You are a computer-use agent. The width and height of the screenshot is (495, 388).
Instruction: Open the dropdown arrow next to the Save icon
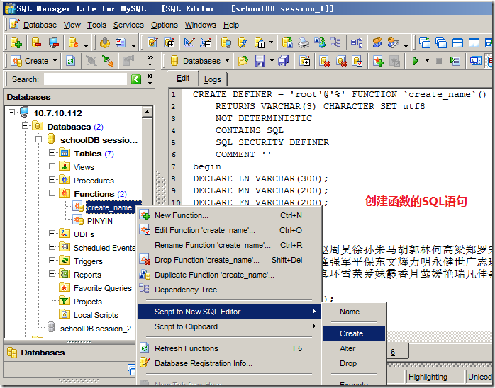(272, 60)
